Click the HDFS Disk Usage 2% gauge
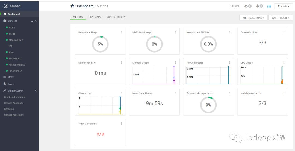Screen dimensions: 295x151 point(154,44)
